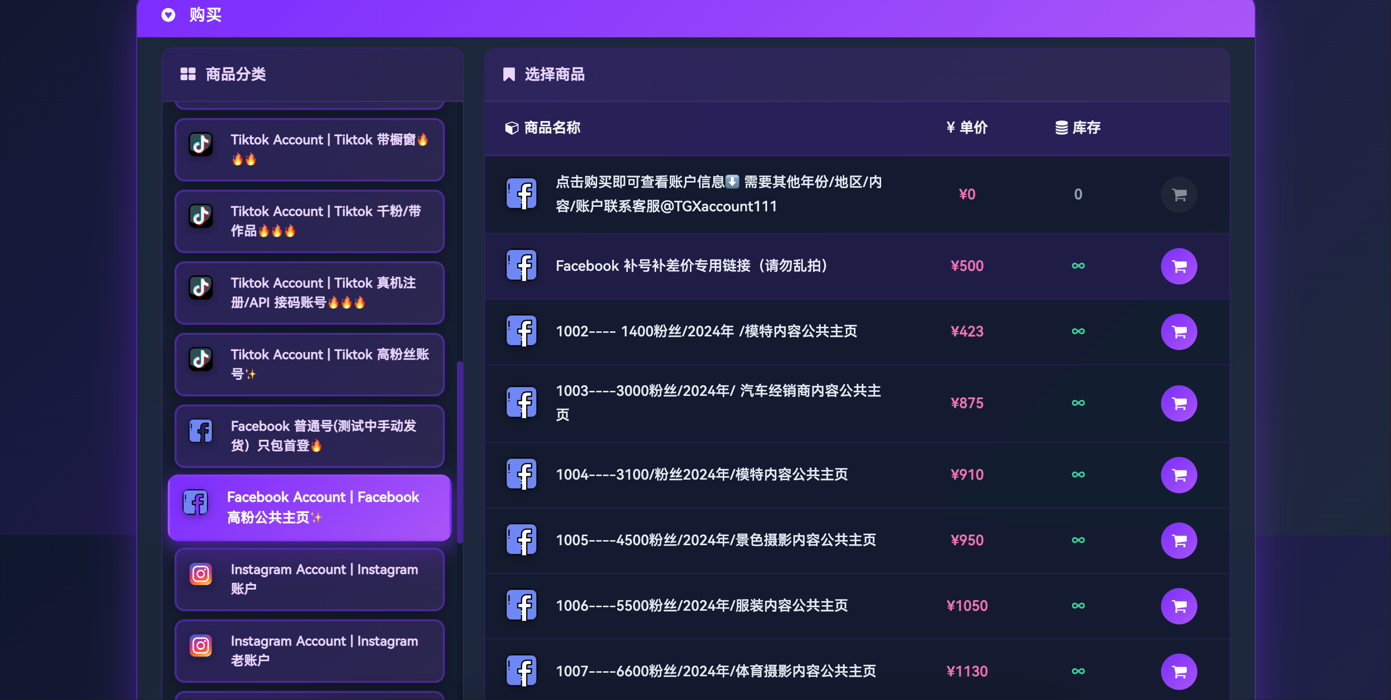The width and height of the screenshot is (1391, 700).
Task: Click cart icon for ¥875 item 1003
Action: coord(1178,403)
